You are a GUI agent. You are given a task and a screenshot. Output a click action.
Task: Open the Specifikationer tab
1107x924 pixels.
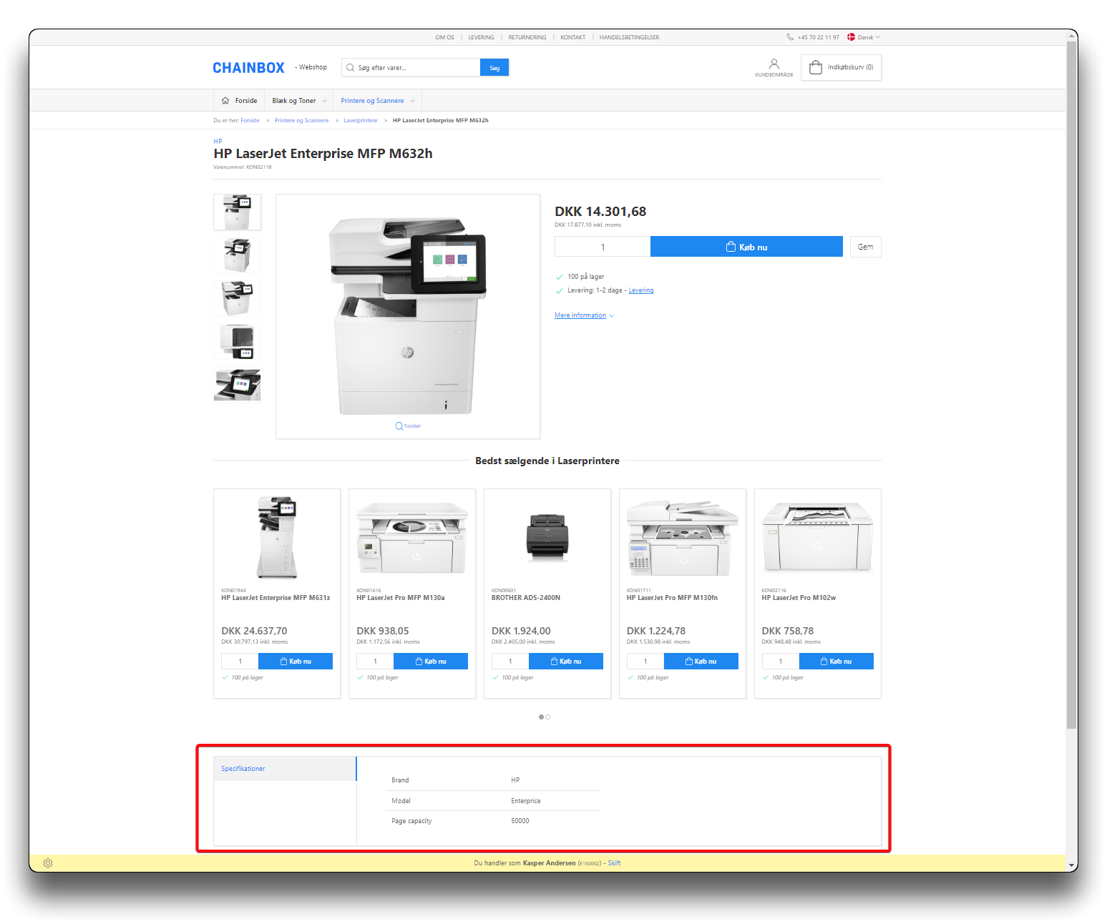point(243,769)
